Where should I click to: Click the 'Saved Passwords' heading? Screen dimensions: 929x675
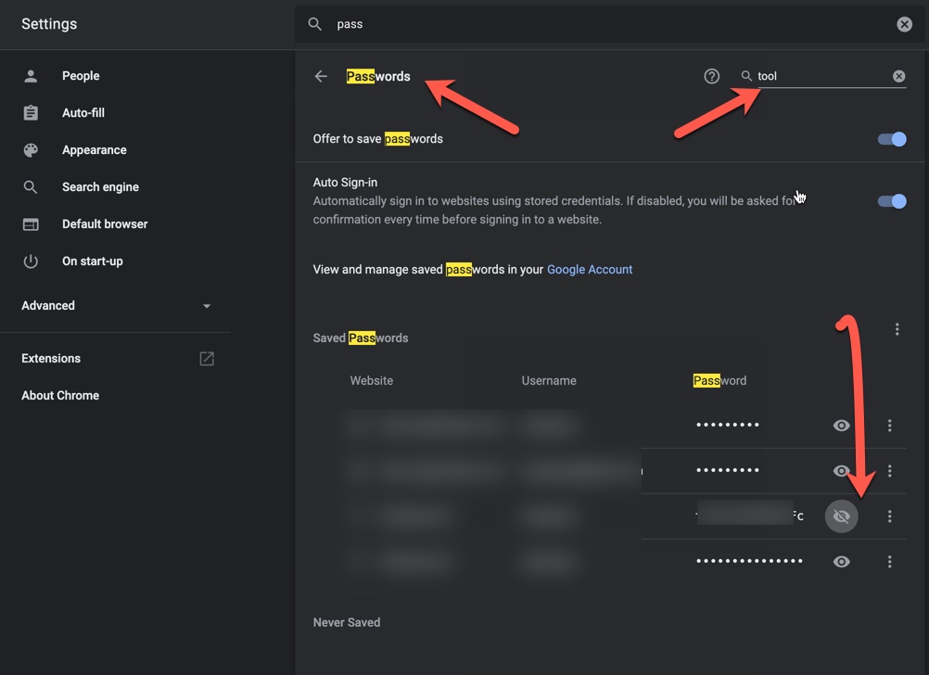point(361,337)
